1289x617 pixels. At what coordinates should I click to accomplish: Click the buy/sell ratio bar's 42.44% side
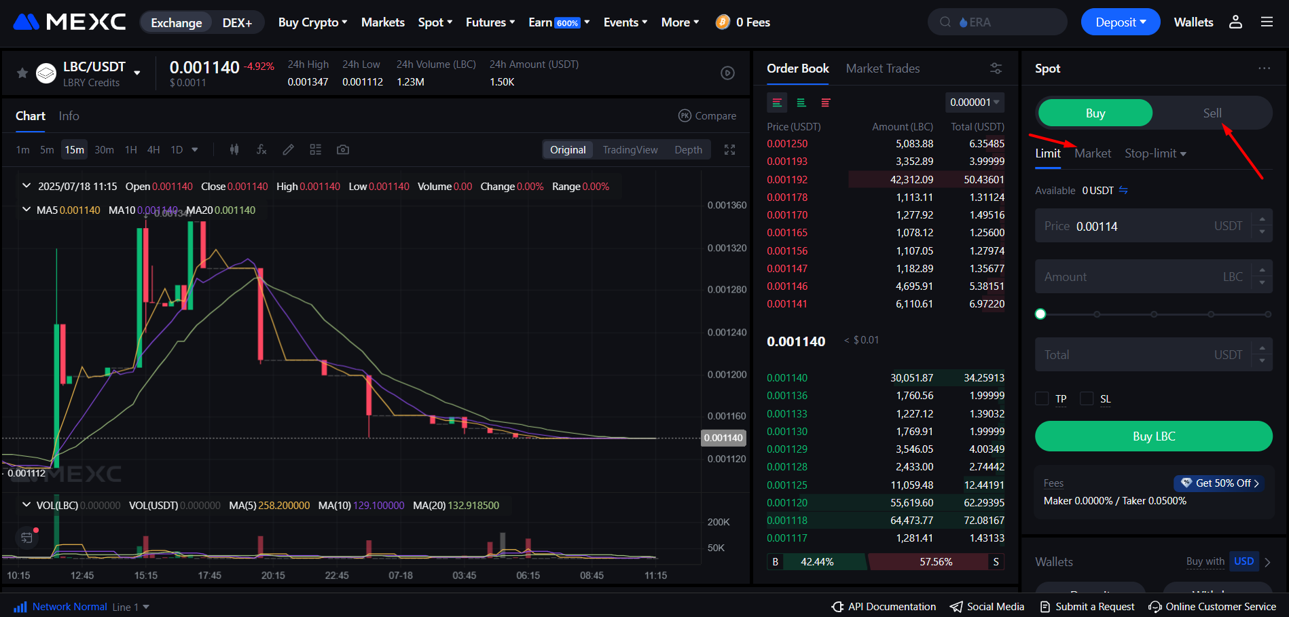point(817,562)
